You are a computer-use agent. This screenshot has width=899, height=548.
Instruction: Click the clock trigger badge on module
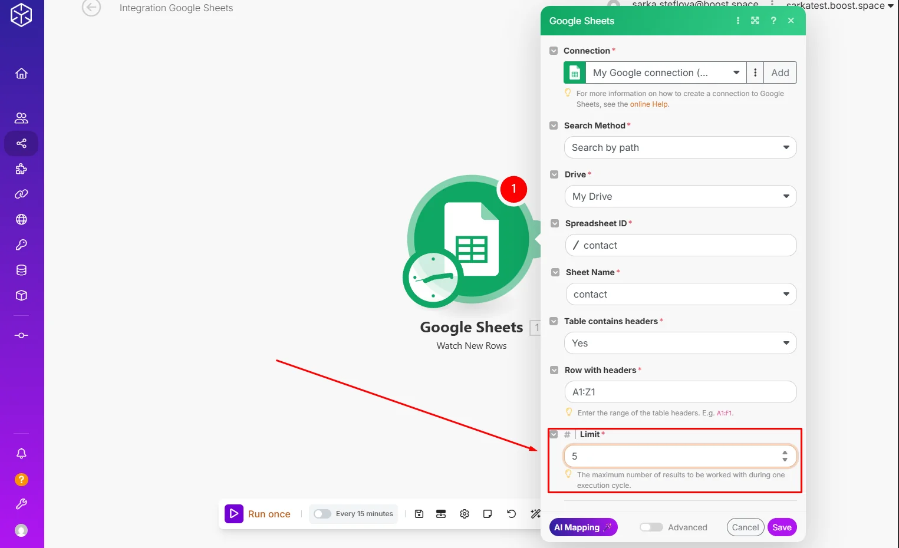[433, 278]
